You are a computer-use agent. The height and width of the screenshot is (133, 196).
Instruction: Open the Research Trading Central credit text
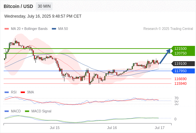[168, 29]
